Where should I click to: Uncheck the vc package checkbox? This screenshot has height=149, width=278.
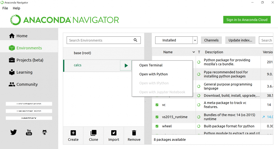157,105
